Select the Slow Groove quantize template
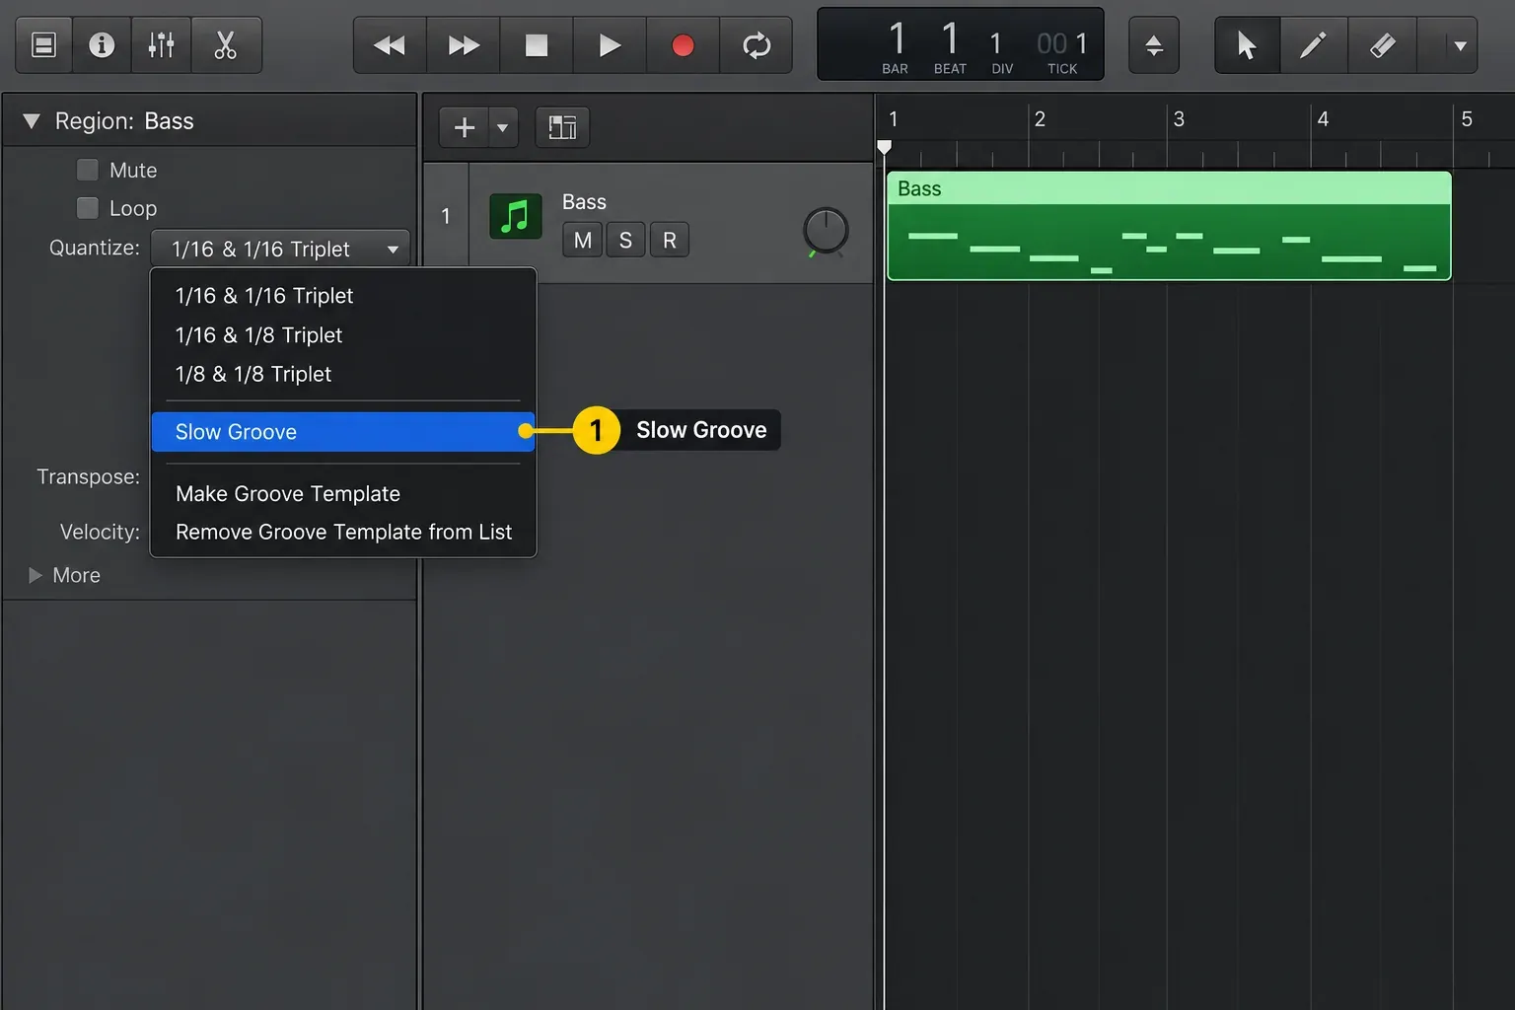The width and height of the screenshot is (1515, 1010). click(x=343, y=432)
